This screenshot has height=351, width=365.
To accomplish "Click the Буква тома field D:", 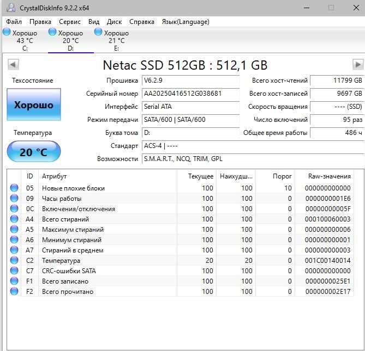I will click(x=190, y=133).
